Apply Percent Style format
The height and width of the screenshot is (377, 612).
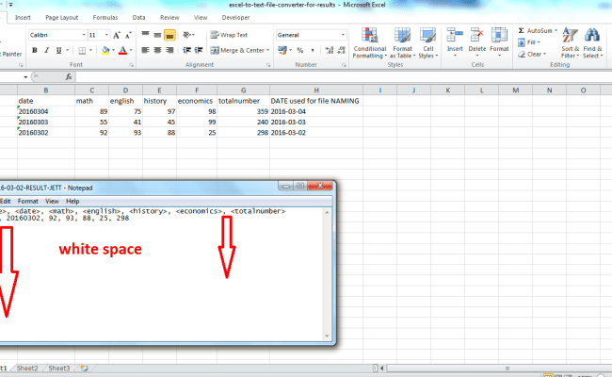[299, 50]
